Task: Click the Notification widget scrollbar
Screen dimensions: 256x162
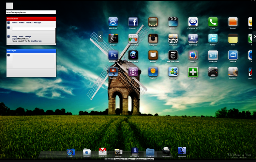Action: pyautogui.click(x=55, y=35)
